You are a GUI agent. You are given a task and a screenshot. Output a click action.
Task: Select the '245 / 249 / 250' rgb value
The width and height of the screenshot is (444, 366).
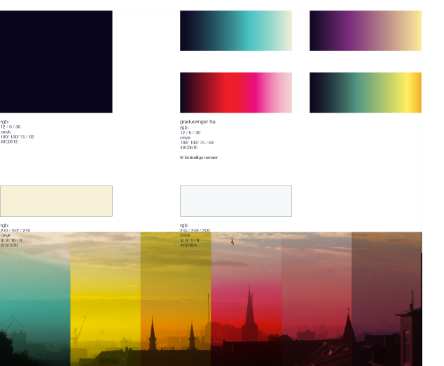coord(195,230)
